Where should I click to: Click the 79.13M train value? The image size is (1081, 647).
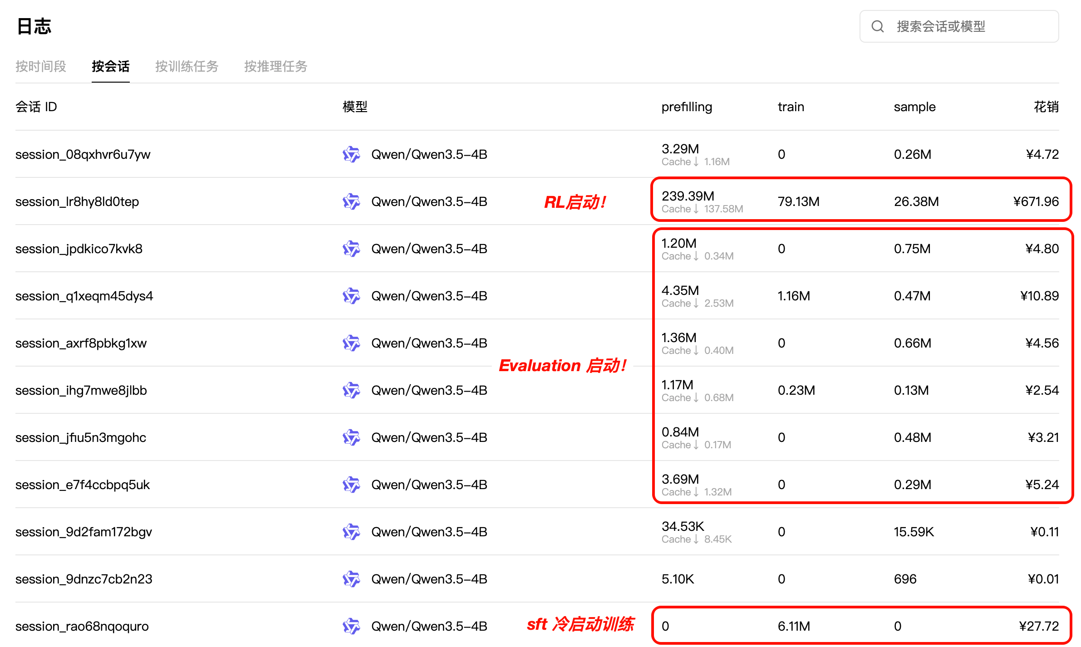(x=798, y=201)
